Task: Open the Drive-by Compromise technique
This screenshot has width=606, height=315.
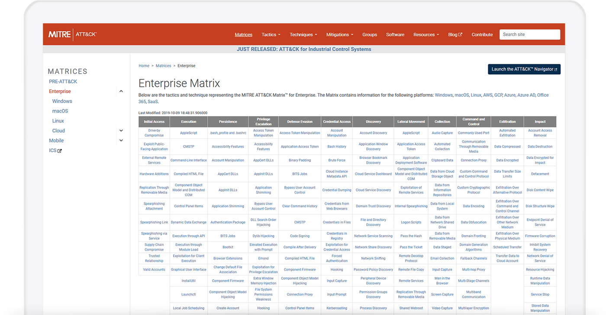Action: (154, 133)
